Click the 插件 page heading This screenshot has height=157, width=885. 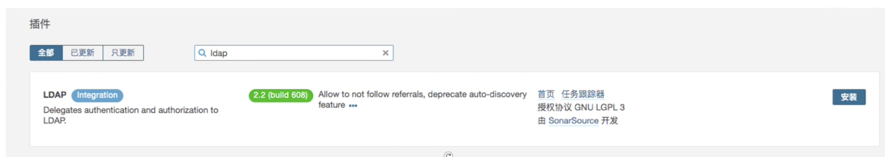coord(40,24)
